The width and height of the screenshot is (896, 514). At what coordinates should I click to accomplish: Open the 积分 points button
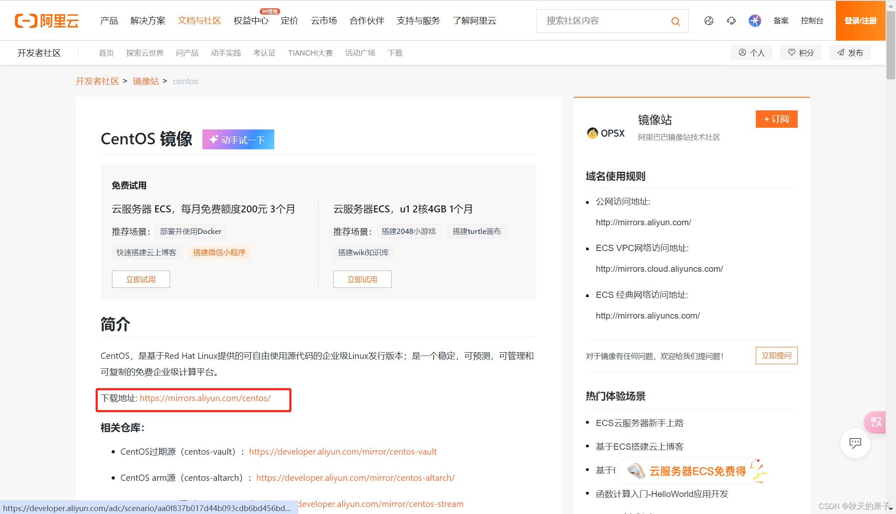(x=801, y=53)
